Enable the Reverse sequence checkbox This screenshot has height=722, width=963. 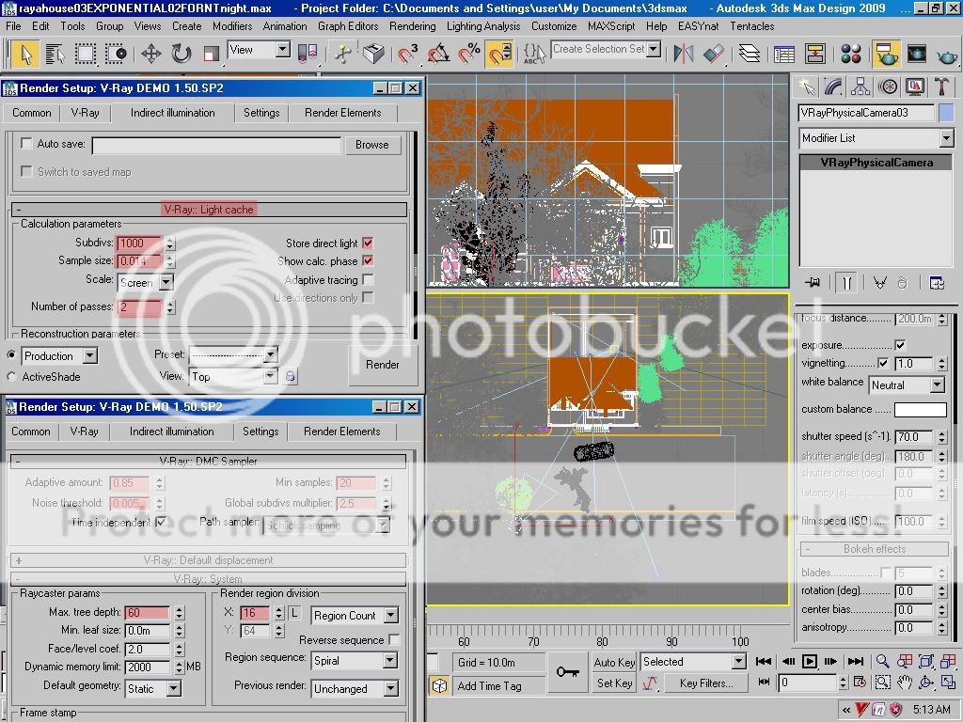pos(394,639)
